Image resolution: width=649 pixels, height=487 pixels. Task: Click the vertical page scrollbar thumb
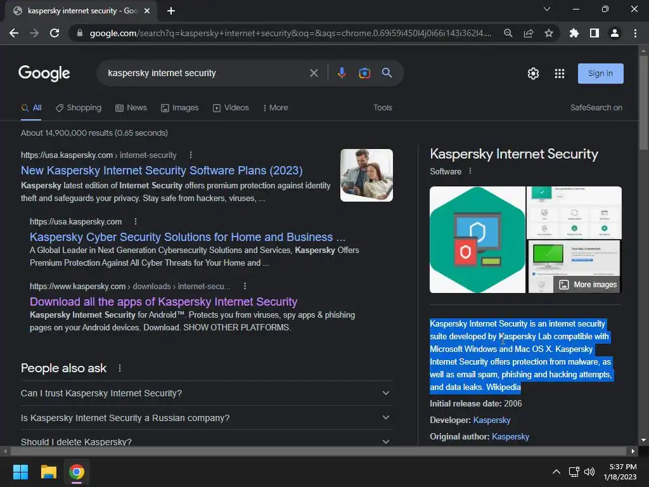(643, 101)
